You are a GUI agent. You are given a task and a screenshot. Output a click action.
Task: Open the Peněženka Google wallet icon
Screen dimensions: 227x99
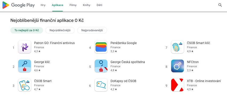point(101,47)
